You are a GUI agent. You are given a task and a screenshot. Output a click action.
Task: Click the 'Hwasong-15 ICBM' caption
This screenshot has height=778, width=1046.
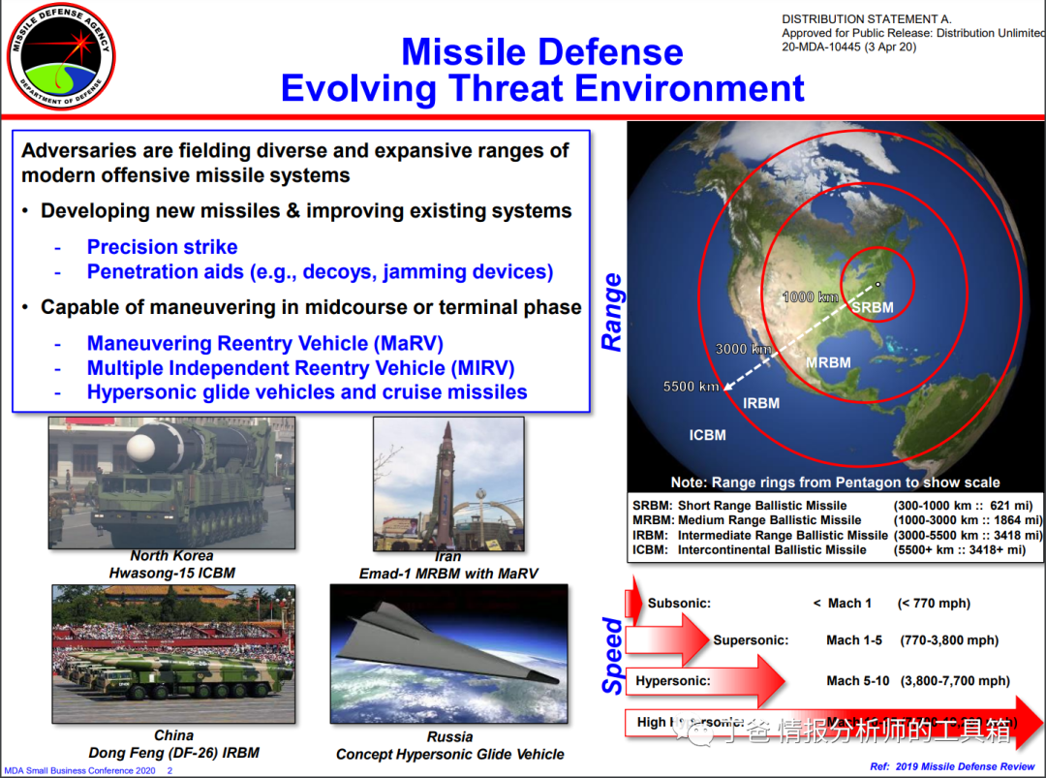point(172,574)
